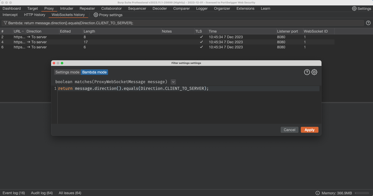Open the help icon in the filter settings dialog
Image resolution: width=373 pixels, height=196 pixels.
pos(307,72)
